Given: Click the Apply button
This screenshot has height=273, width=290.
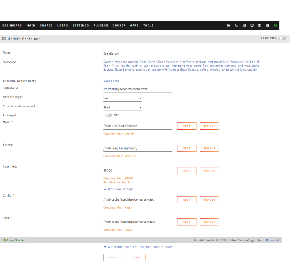Looking at the screenshot, I should pos(113,257).
